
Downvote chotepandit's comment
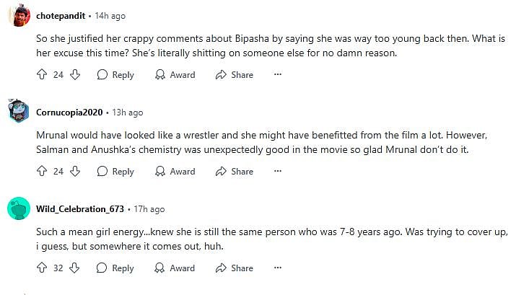(x=75, y=75)
